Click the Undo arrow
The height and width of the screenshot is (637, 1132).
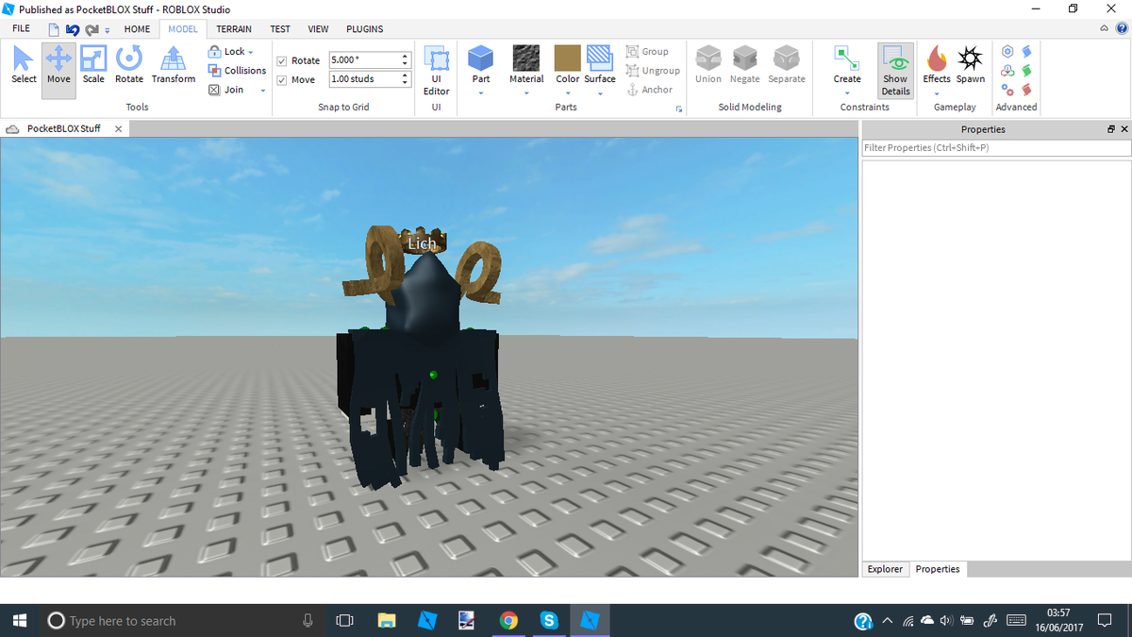point(73,29)
